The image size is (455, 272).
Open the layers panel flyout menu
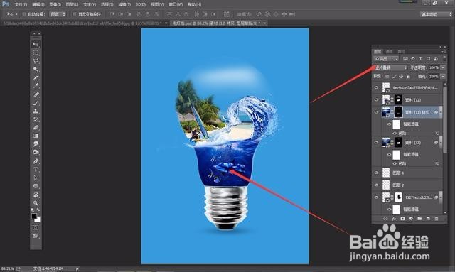[444, 52]
